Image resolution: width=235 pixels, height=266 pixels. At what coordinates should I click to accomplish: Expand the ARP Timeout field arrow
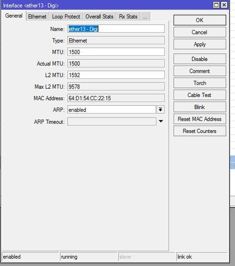pyautogui.click(x=161, y=121)
